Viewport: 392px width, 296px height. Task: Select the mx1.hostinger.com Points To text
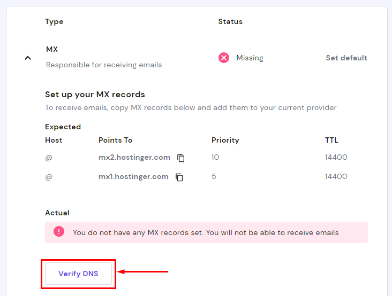click(133, 177)
